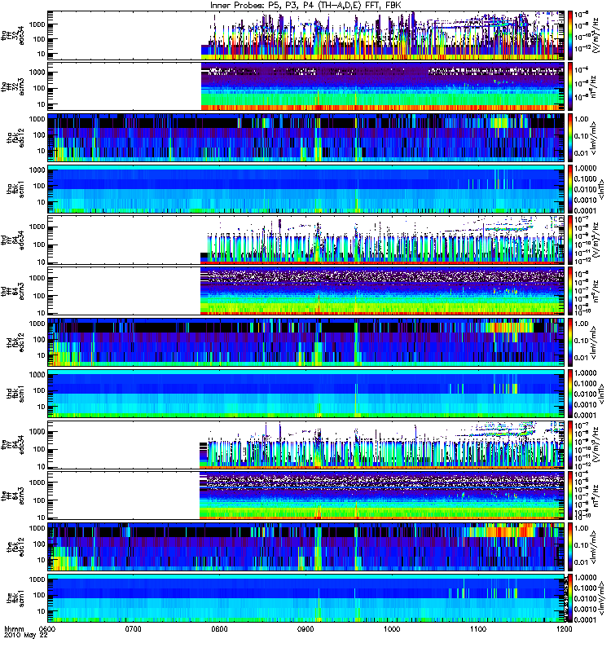Image resolution: width=611 pixels, height=652 pixels.
Task: Click inside the tha fbk edc12 spectrogram panel
Action: click(x=306, y=138)
